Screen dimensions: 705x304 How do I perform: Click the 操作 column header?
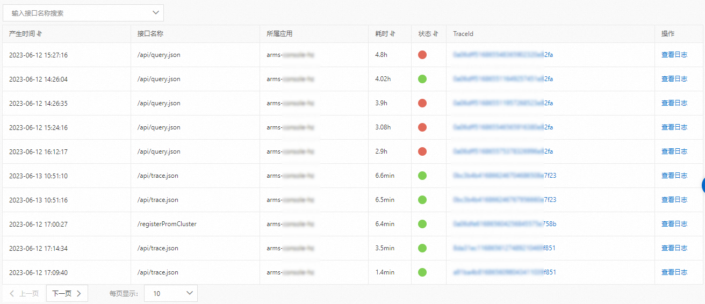tap(668, 34)
